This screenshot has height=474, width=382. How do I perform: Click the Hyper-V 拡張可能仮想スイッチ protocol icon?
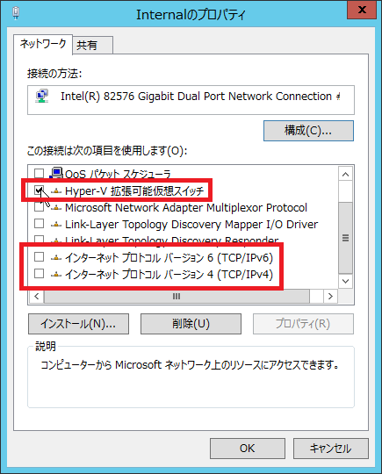56,191
